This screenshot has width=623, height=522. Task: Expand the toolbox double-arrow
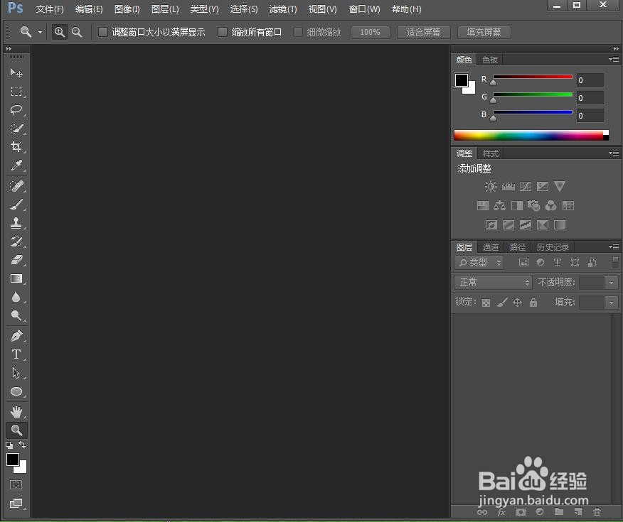[9, 48]
